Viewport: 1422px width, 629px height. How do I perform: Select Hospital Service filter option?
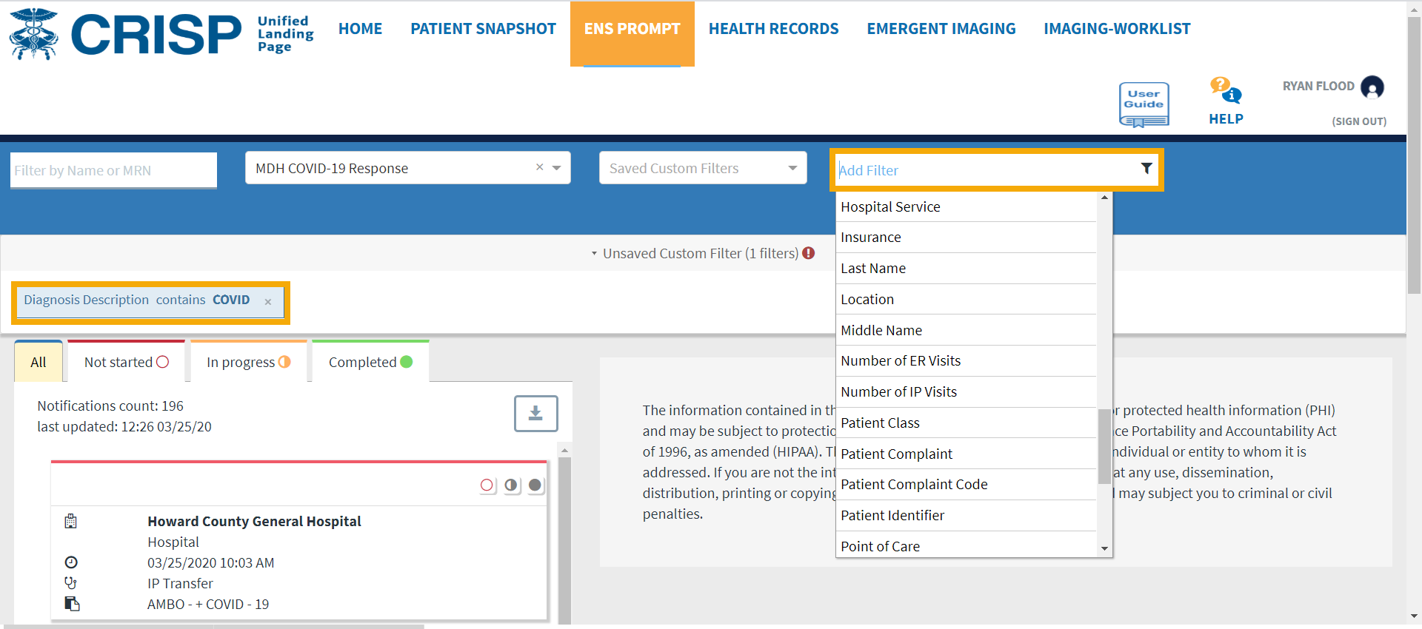(x=967, y=207)
